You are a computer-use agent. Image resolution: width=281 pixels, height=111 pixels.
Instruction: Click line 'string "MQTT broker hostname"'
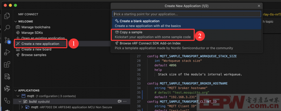pyautogui.click(x=181, y=88)
